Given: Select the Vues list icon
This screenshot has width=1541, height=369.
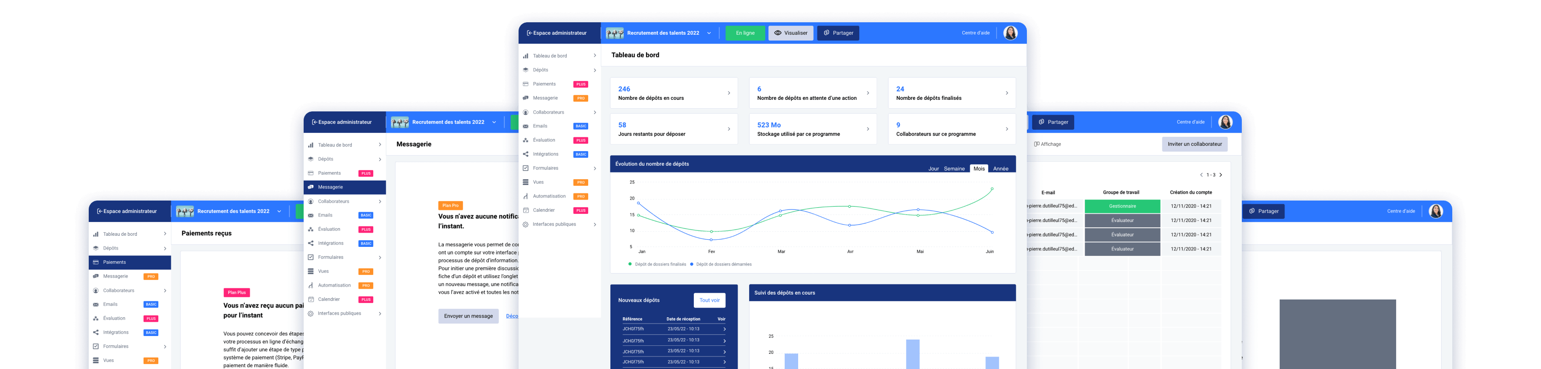Looking at the screenshot, I should 525,182.
